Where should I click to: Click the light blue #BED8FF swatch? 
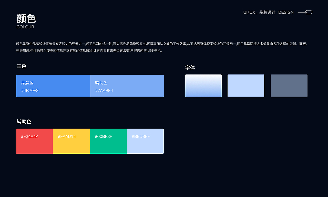145,141
